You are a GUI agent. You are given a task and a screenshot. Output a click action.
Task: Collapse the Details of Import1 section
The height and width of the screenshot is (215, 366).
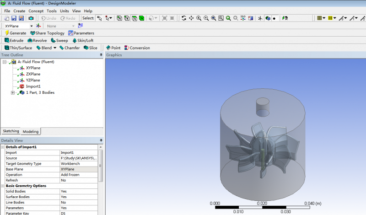3,147
